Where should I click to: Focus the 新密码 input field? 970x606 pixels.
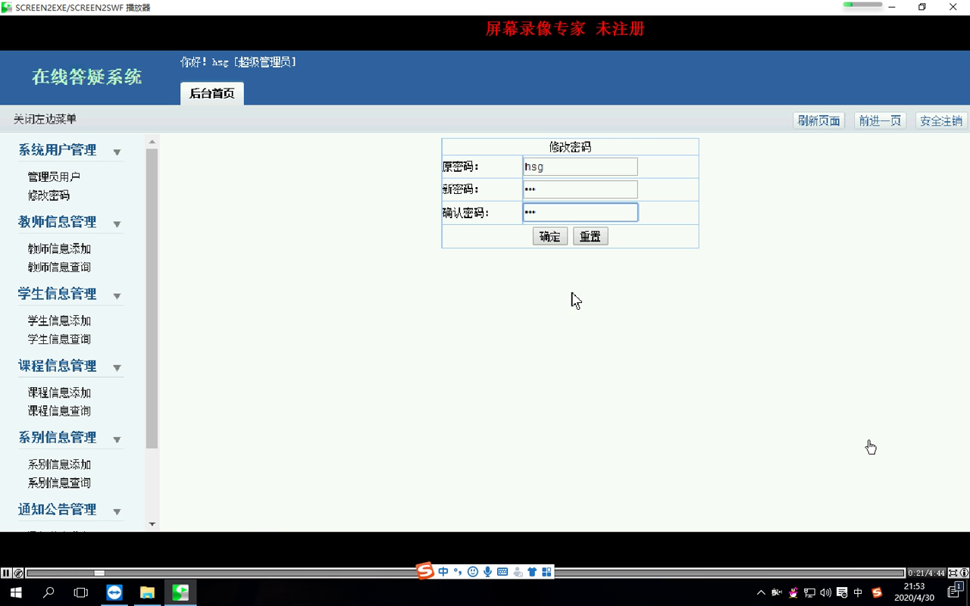click(580, 189)
